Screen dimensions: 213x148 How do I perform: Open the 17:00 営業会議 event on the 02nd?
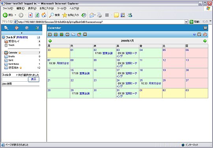[104, 53]
